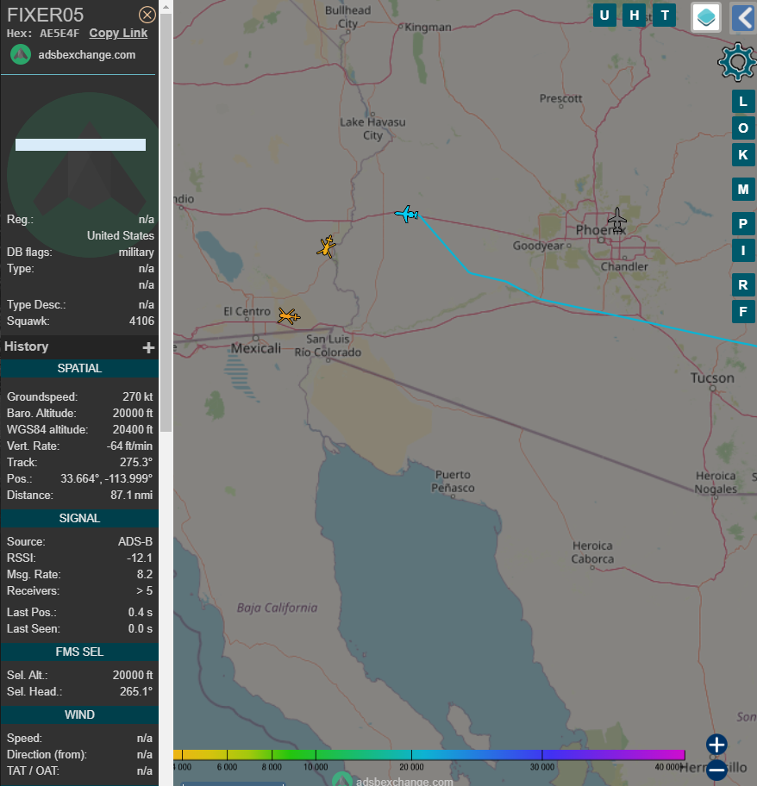
Task: Click the R map option button
Action: pyautogui.click(x=743, y=285)
